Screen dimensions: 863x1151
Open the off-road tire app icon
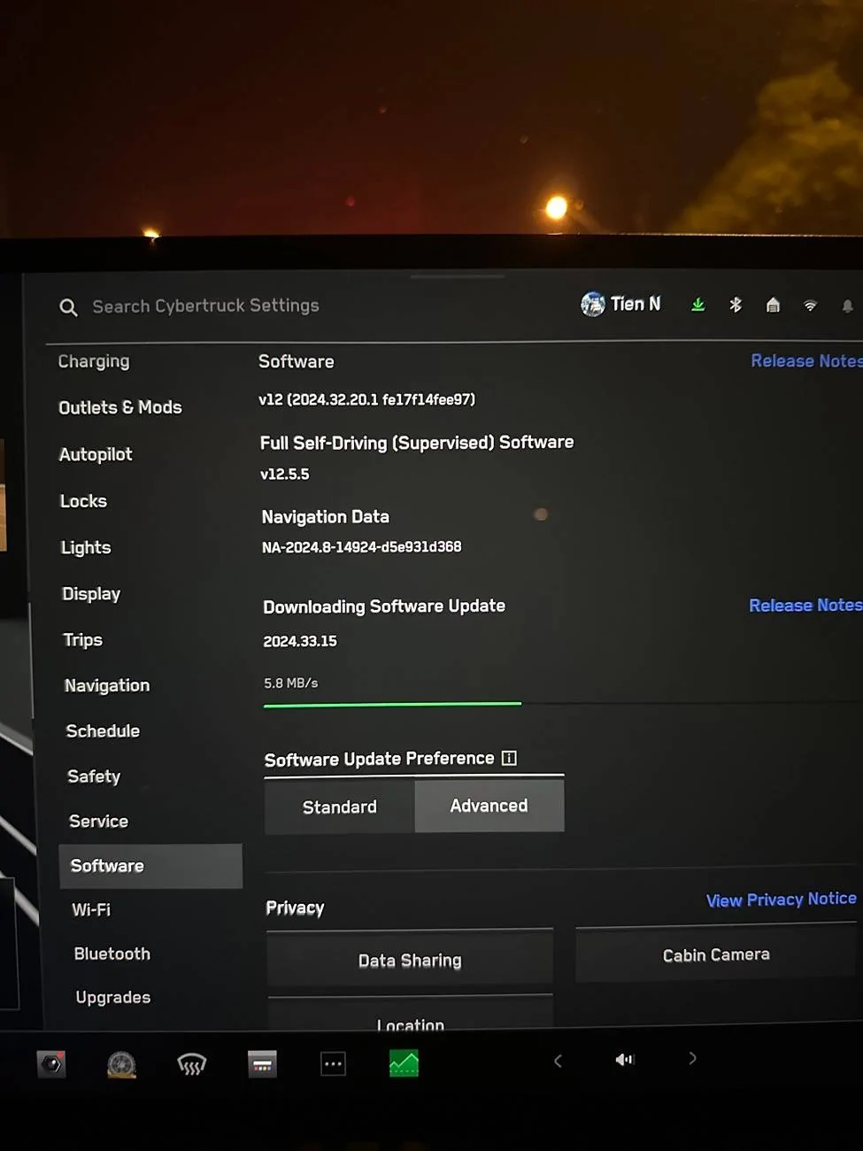pyautogui.click(x=121, y=1063)
